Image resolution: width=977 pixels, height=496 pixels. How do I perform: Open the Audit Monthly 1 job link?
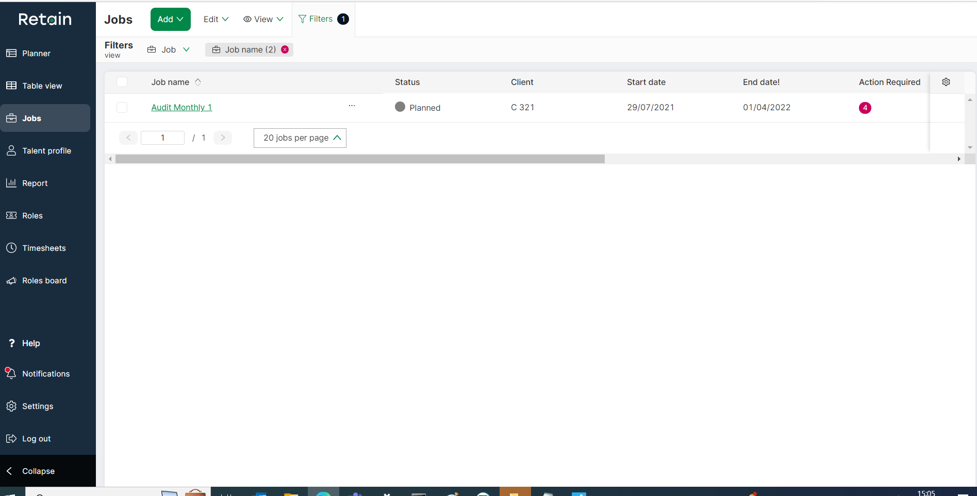181,107
